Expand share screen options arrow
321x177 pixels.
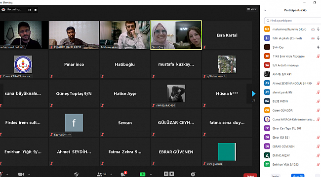(x=151, y=174)
